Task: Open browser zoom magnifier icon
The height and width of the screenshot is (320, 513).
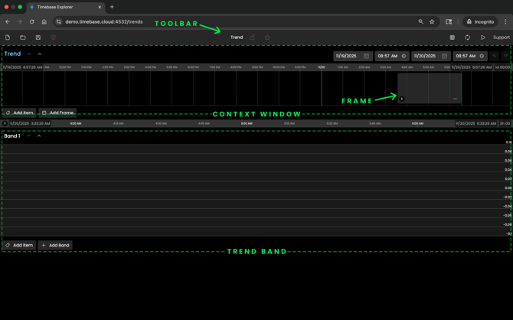Action: click(x=421, y=21)
